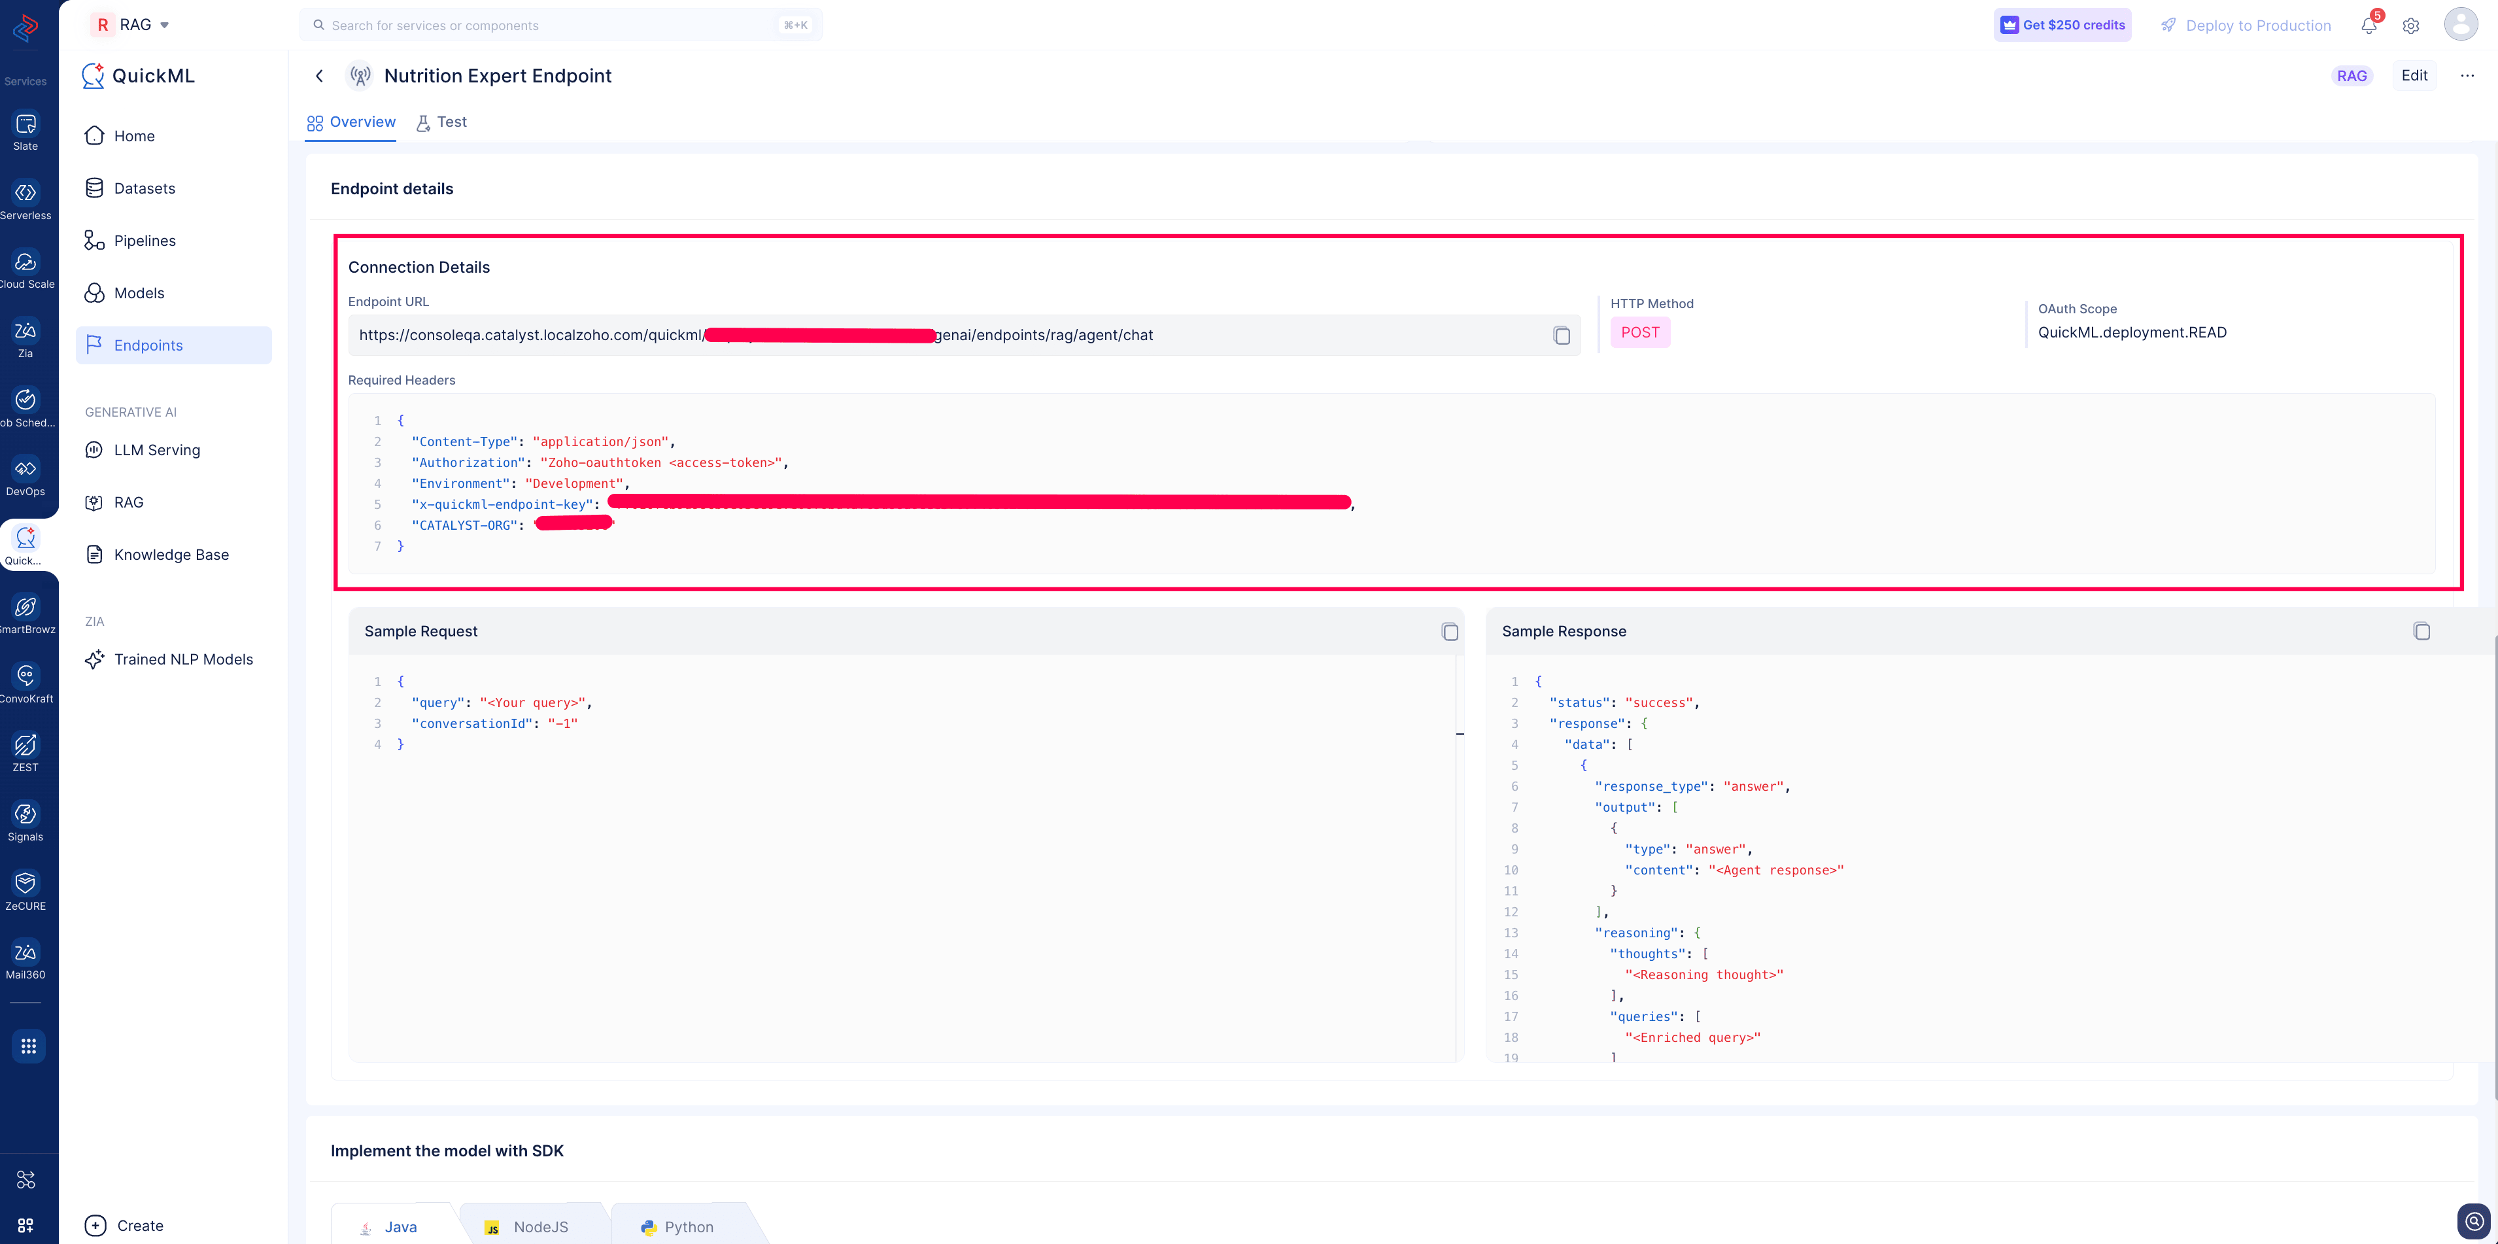The width and height of the screenshot is (2498, 1244).
Task: Click the Catalyst logo icon
Action: click(x=26, y=28)
